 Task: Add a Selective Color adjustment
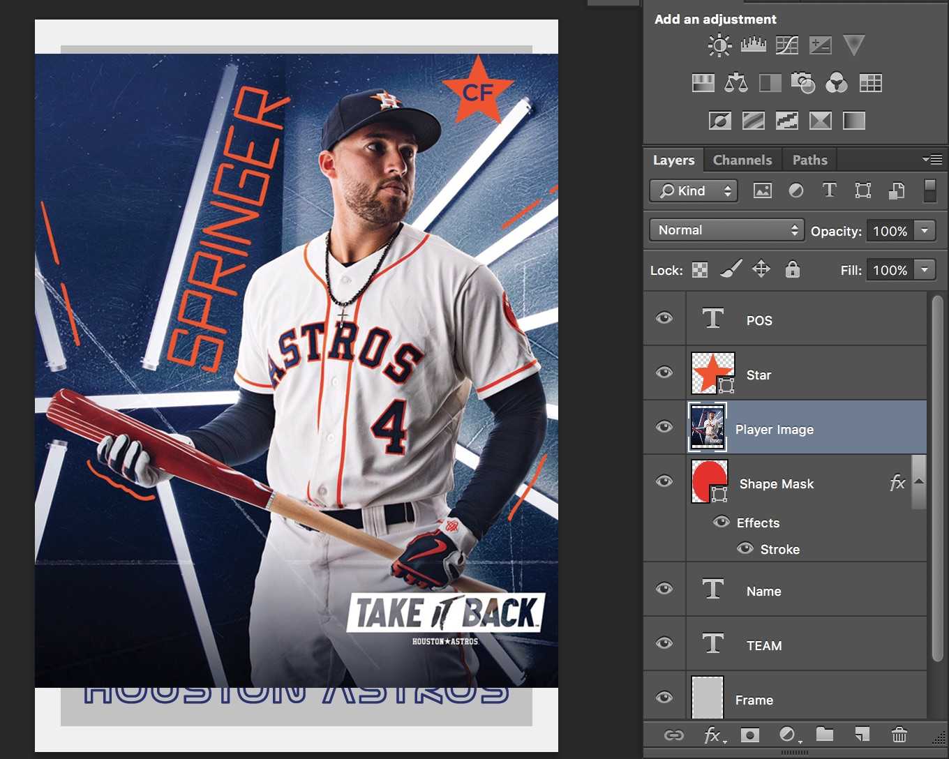pos(820,121)
